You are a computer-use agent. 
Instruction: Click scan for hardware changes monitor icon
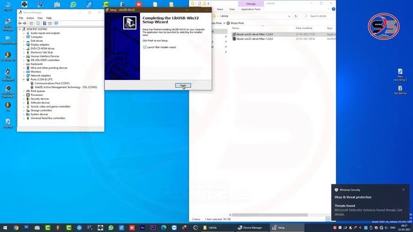(56, 23)
